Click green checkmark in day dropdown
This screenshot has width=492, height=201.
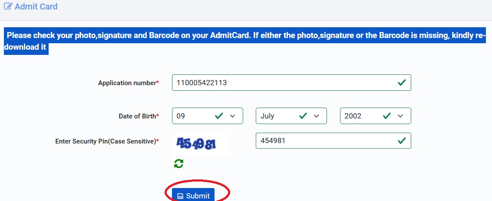219,116
